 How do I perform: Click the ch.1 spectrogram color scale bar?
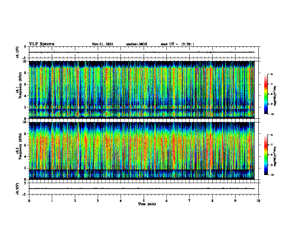coord(266,94)
